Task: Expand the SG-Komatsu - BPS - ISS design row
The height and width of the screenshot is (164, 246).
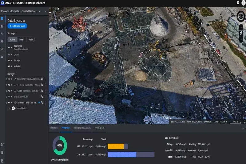Action: 11,102
